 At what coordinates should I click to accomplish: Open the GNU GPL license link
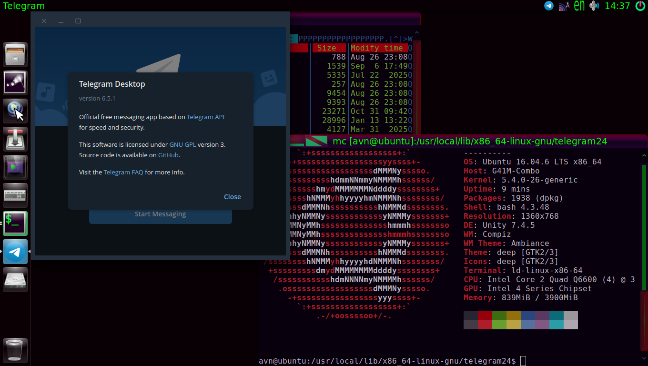[182, 144]
